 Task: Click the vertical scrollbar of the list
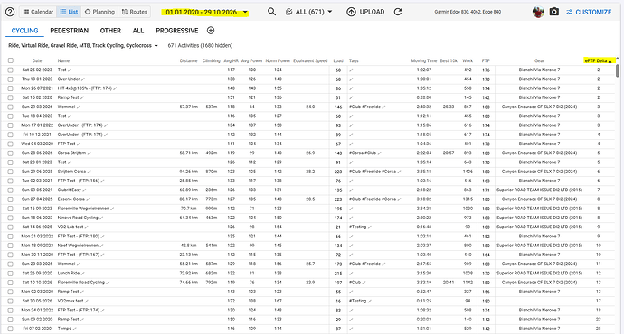click(x=618, y=70)
